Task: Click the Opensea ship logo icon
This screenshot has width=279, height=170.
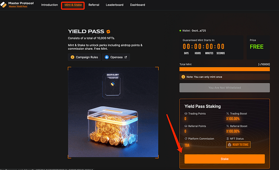Action: click(x=107, y=57)
